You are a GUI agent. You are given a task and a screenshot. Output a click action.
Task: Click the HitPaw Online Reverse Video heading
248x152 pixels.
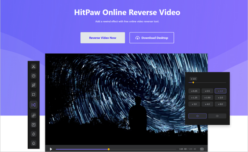point(127,12)
